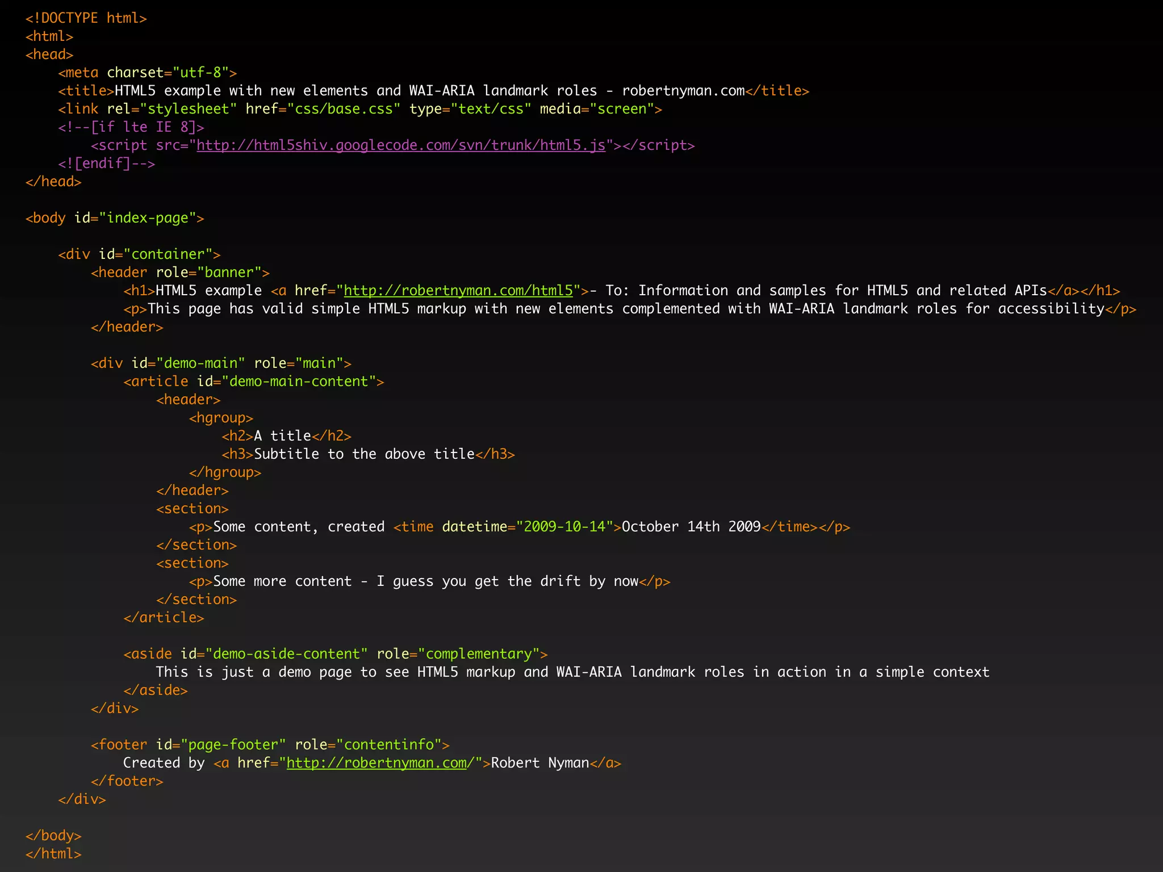
Task: Open the html5shiv.googlecode.com script URL
Action: click(401, 146)
